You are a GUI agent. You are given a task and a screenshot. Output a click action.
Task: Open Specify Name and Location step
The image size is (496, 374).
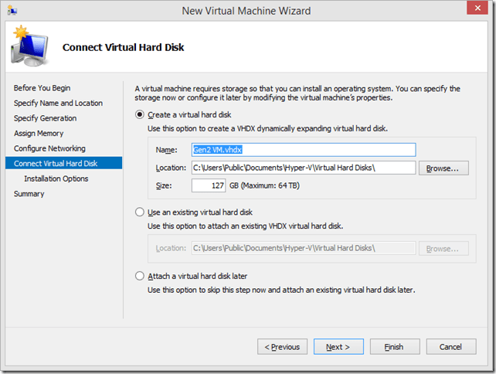[58, 103]
